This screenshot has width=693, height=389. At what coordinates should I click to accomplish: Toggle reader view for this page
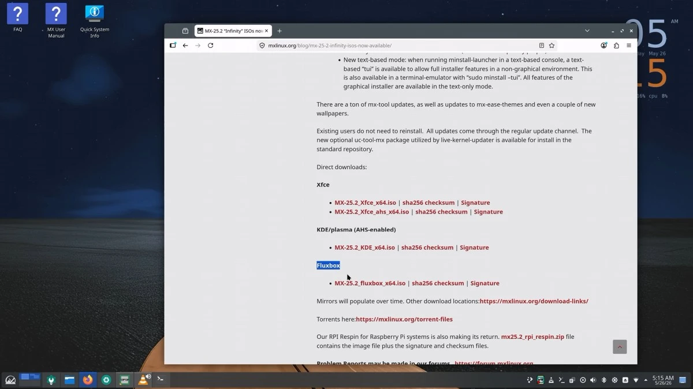tap(542, 46)
